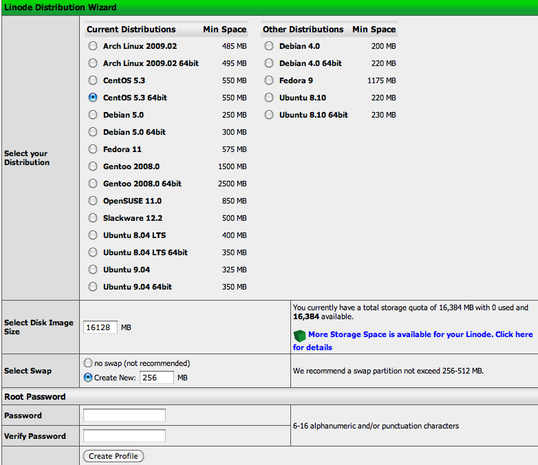Choose the no swap option
Image resolution: width=538 pixels, height=465 pixels.
[88, 363]
